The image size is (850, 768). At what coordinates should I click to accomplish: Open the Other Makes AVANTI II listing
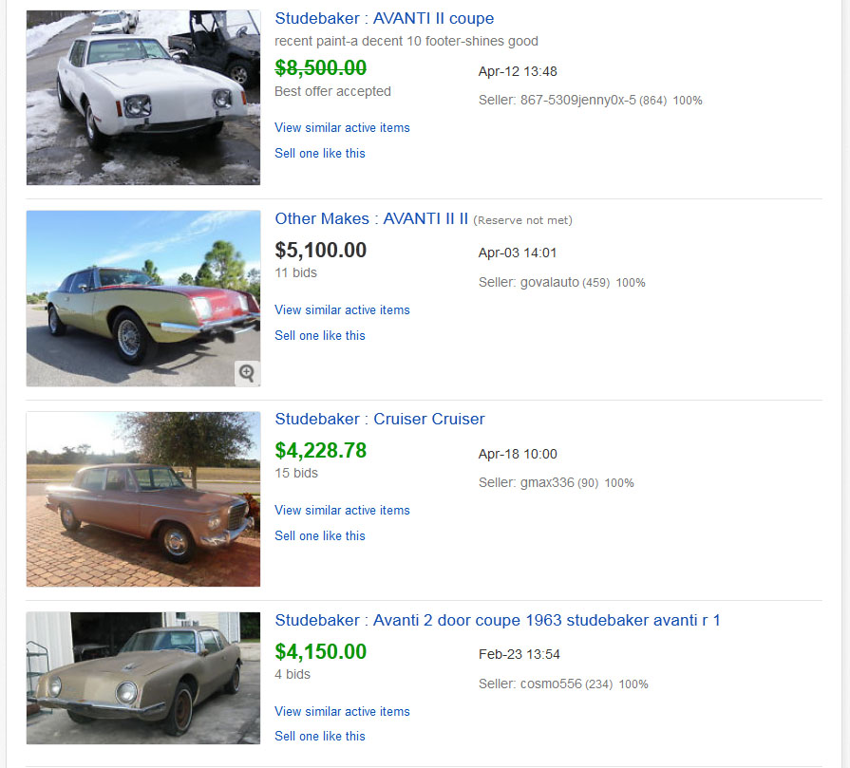(x=371, y=218)
